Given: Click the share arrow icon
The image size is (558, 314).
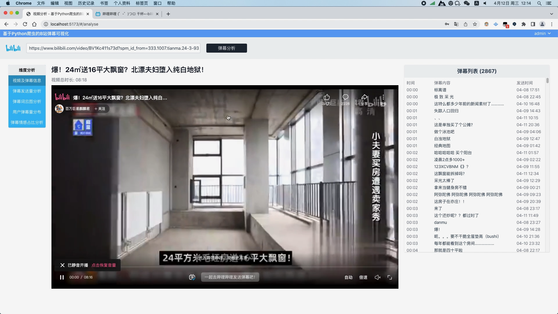Looking at the screenshot, I should click(364, 97).
